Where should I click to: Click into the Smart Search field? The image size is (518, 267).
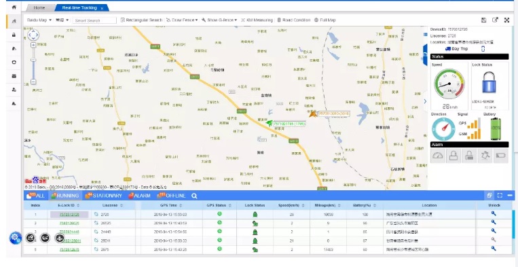(x=94, y=20)
